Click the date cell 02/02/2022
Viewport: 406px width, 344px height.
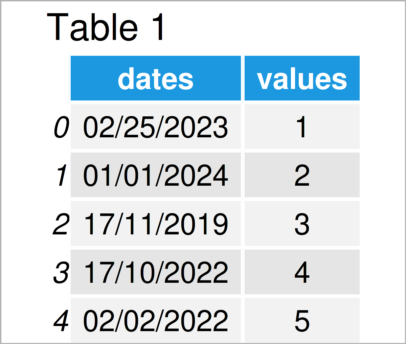(156, 320)
